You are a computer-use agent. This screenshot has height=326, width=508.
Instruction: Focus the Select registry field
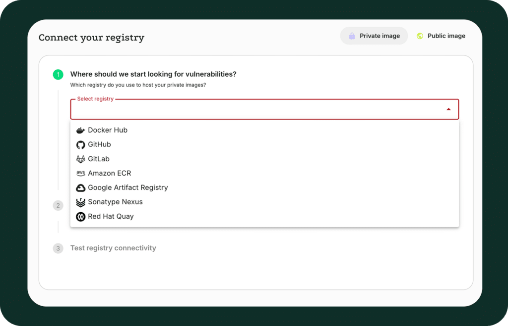coord(264,109)
